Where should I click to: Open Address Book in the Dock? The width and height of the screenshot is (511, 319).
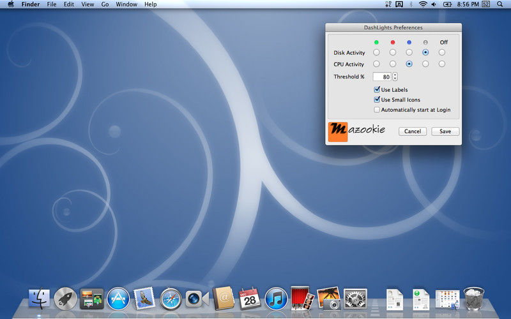(x=224, y=298)
